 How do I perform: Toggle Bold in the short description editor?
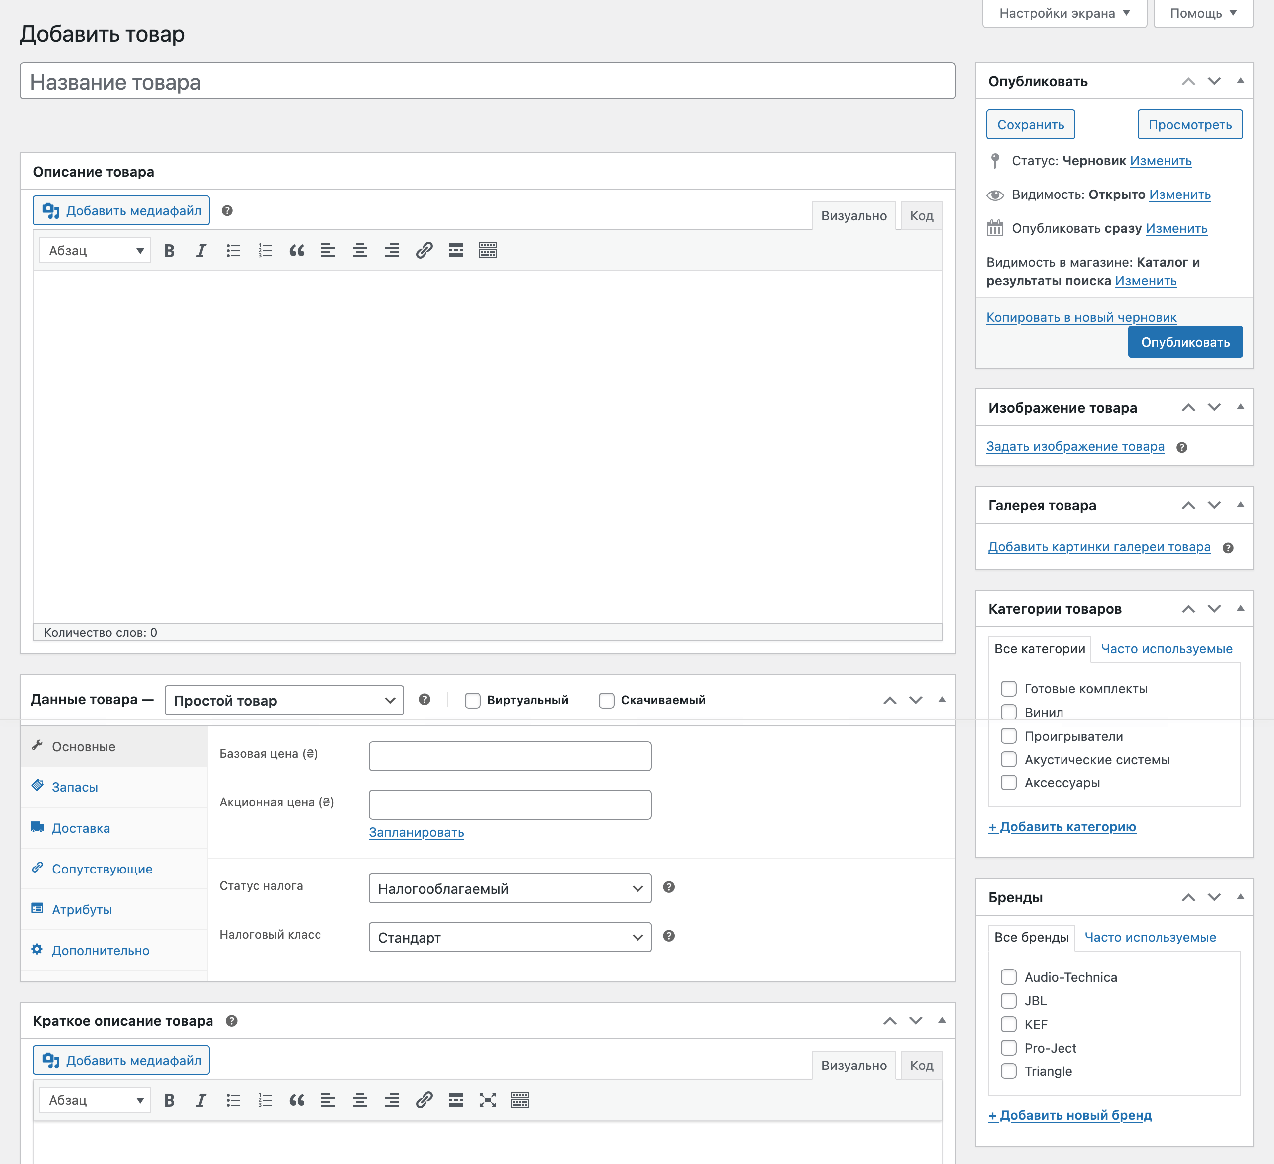click(x=169, y=1100)
